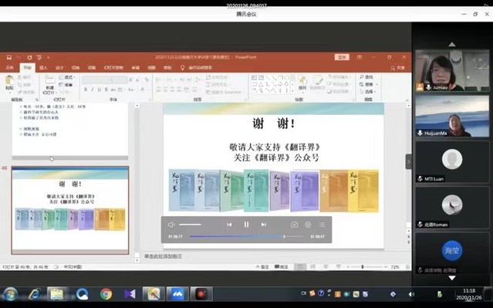493x308 pixels.
Task: Open Google Chrome from the taskbar
Action: coord(106,294)
